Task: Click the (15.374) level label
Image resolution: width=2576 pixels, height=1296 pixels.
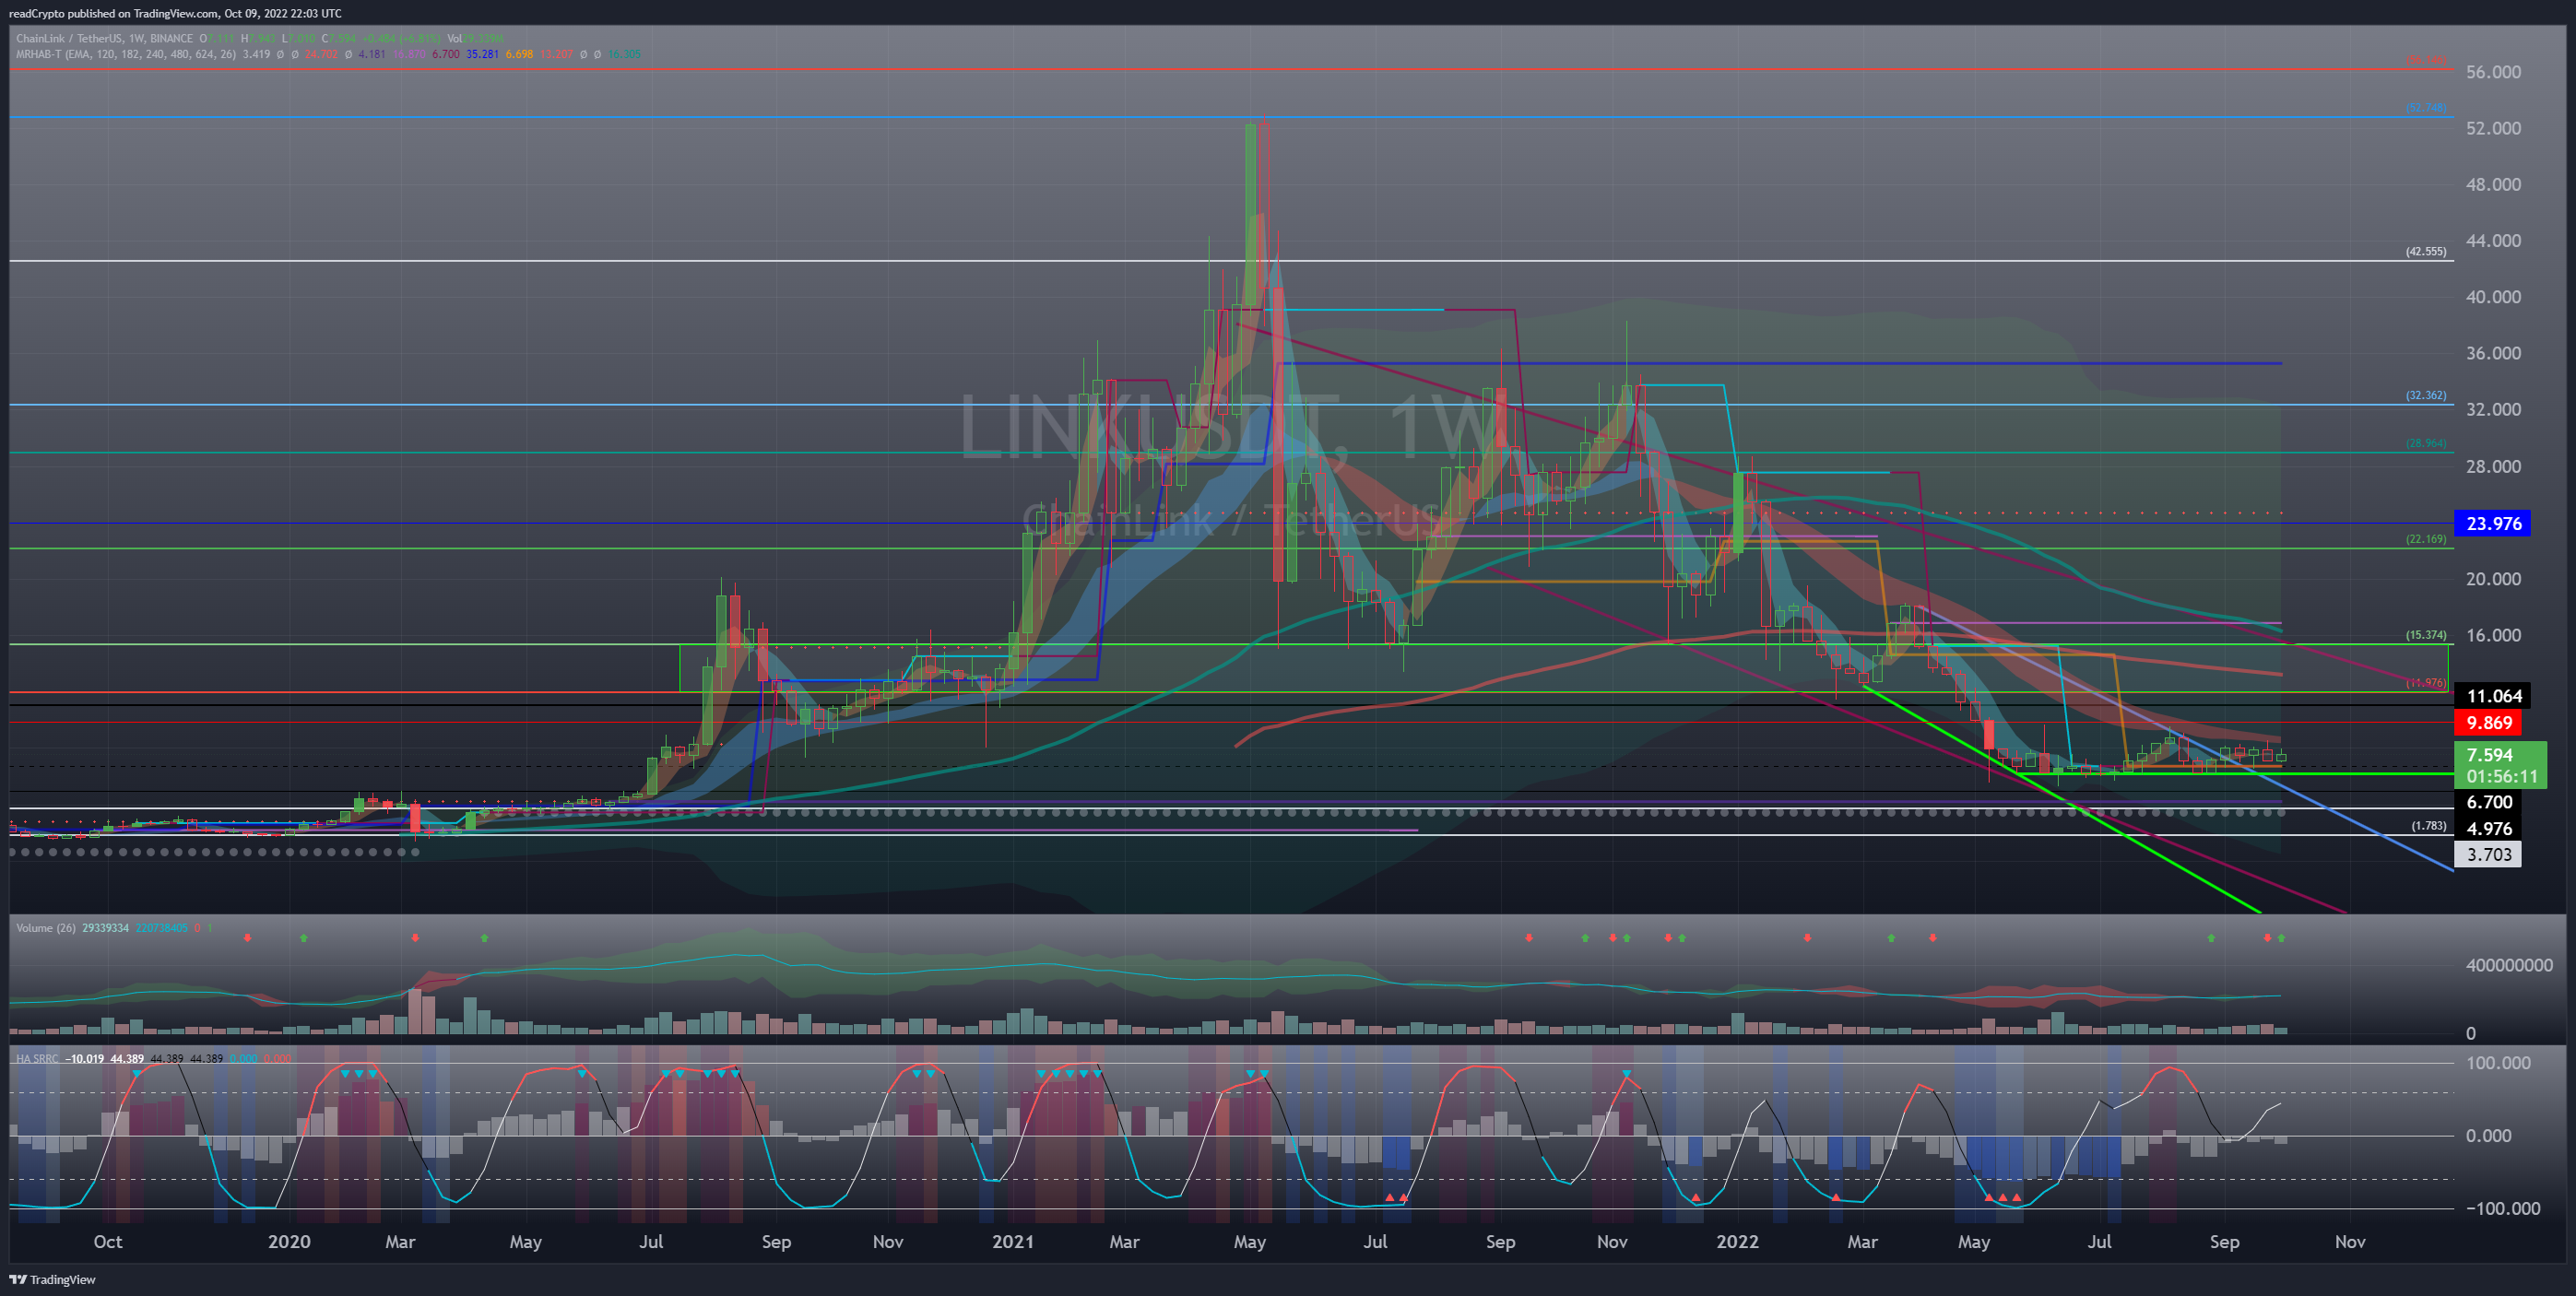Action: (2426, 635)
